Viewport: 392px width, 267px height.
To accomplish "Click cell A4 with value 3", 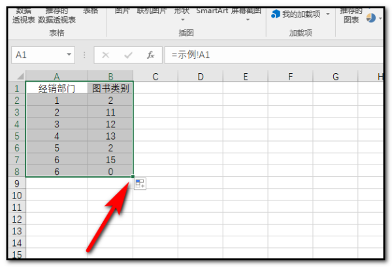I will pos(57,124).
